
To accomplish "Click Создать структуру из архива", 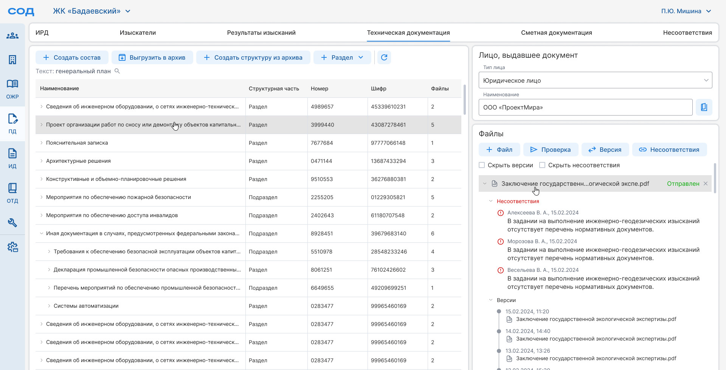I will click(253, 57).
